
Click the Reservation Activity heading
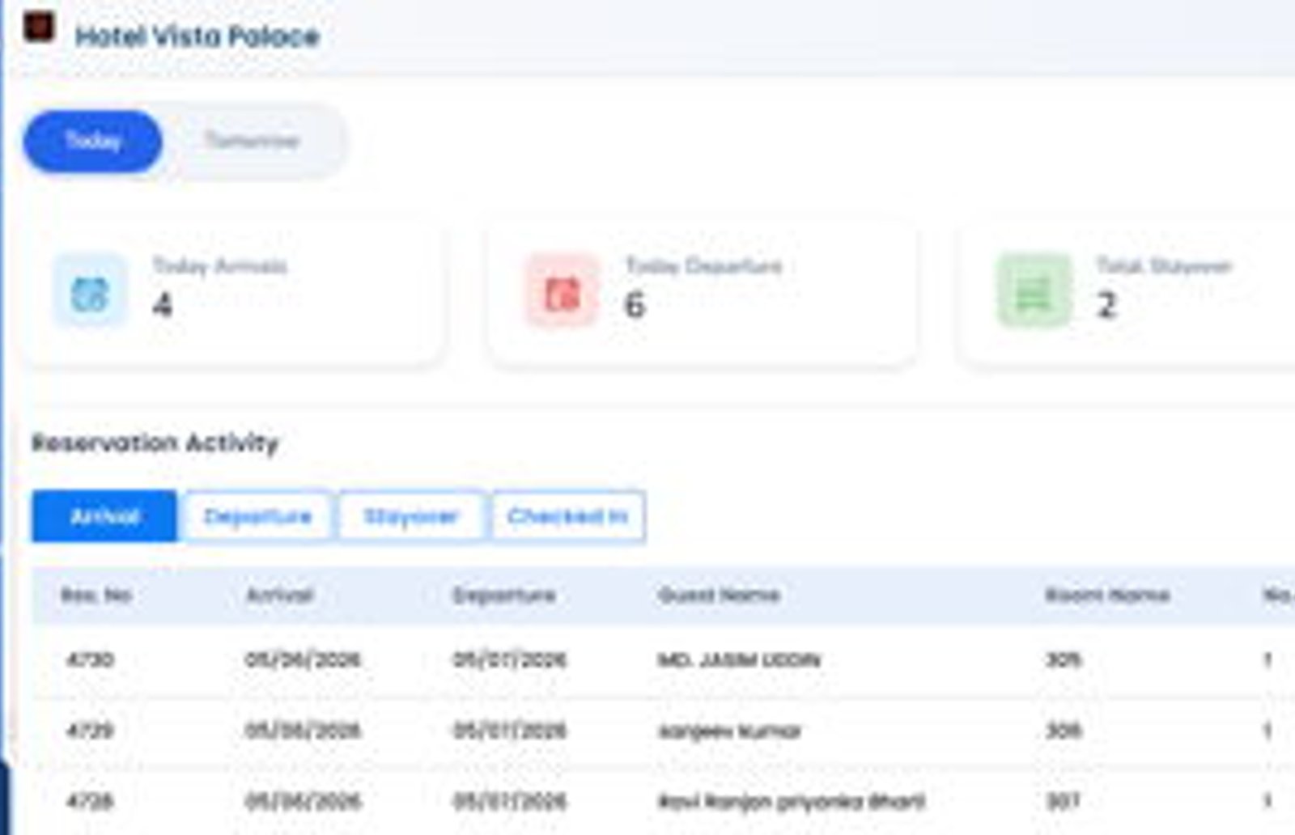(155, 443)
